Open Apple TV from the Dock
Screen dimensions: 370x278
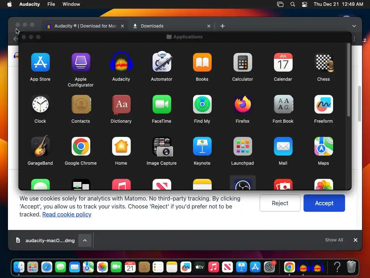click(x=199, y=267)
